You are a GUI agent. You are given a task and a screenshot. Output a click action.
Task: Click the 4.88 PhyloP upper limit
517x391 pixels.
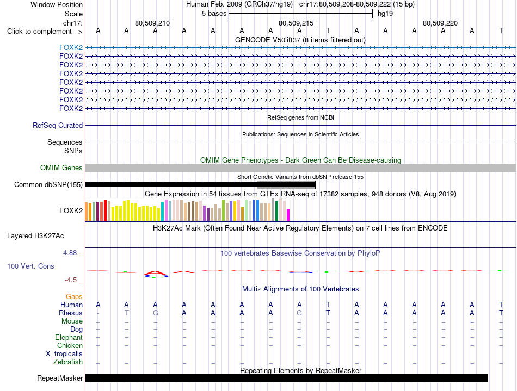[x=70, y=253]
